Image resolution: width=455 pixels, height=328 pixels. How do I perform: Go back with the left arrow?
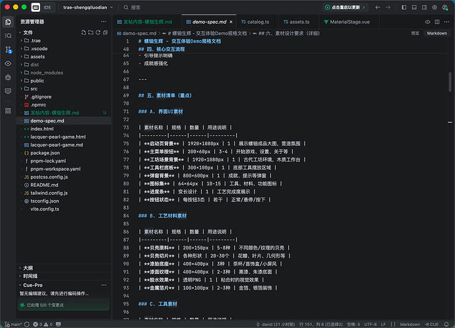point(378,7)
